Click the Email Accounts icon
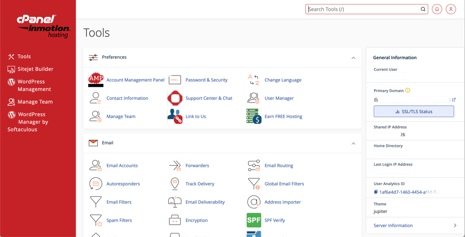This screenshot has height=237, width=465. [x=95, y=166]
